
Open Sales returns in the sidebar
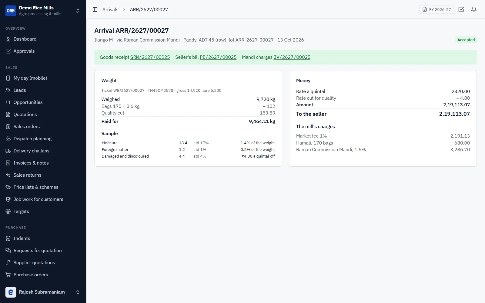(x=43, y=175)
